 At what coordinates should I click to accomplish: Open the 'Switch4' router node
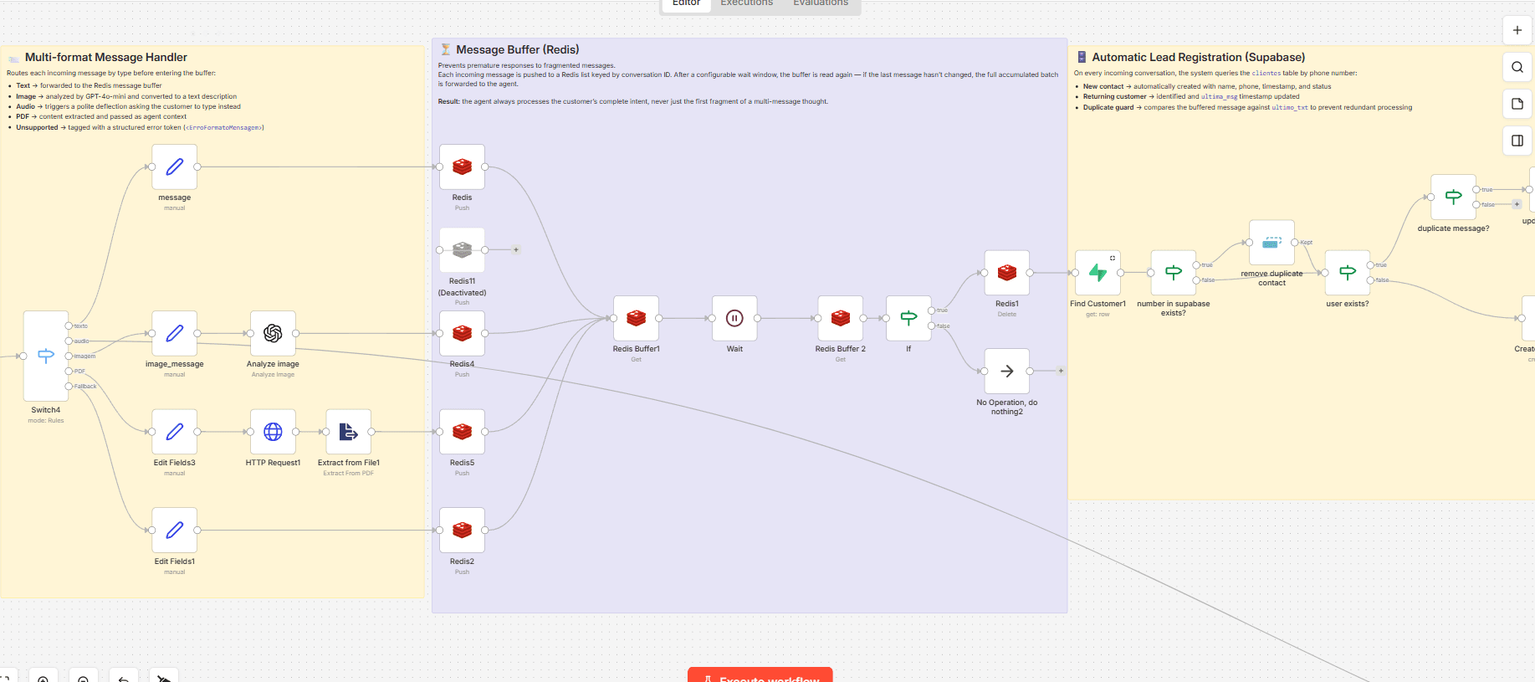pyautogui.click(x=46, y=356)
